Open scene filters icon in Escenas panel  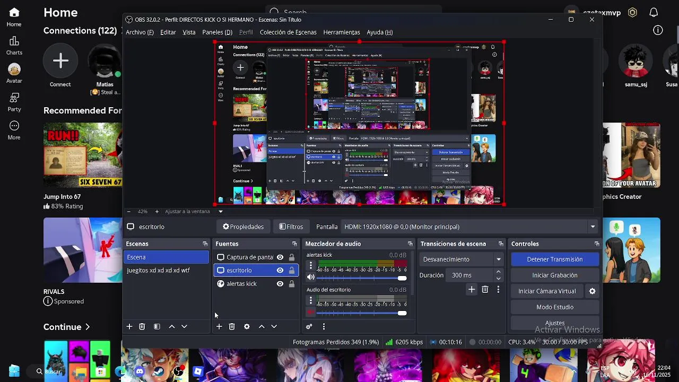coord(156,327)
